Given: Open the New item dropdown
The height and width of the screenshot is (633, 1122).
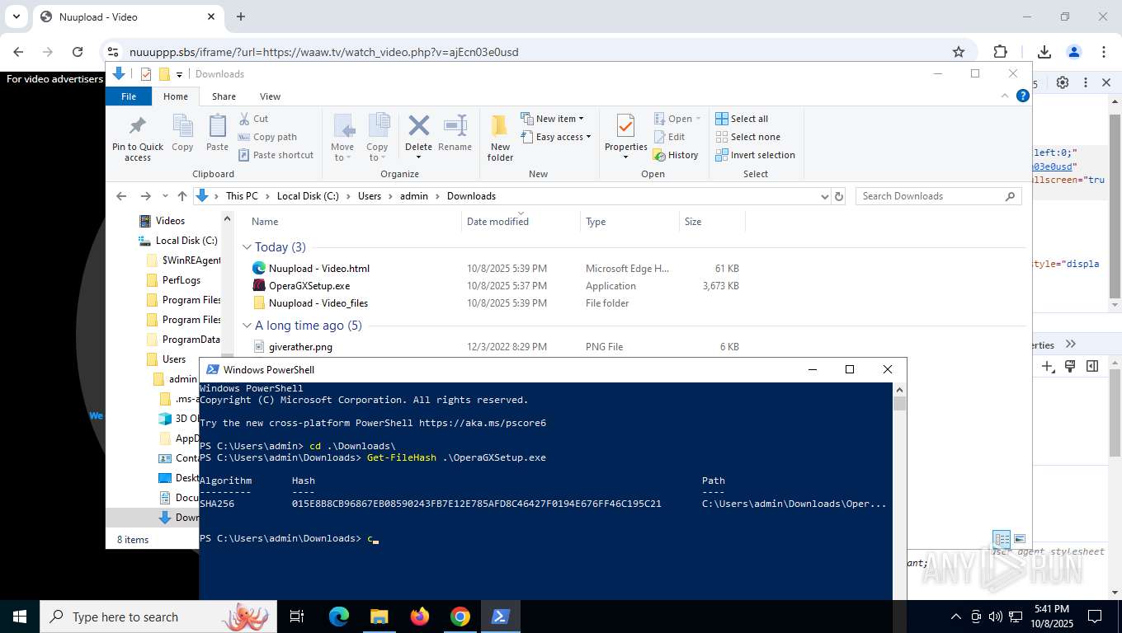Looking at the screenshot, I should 552,119.
